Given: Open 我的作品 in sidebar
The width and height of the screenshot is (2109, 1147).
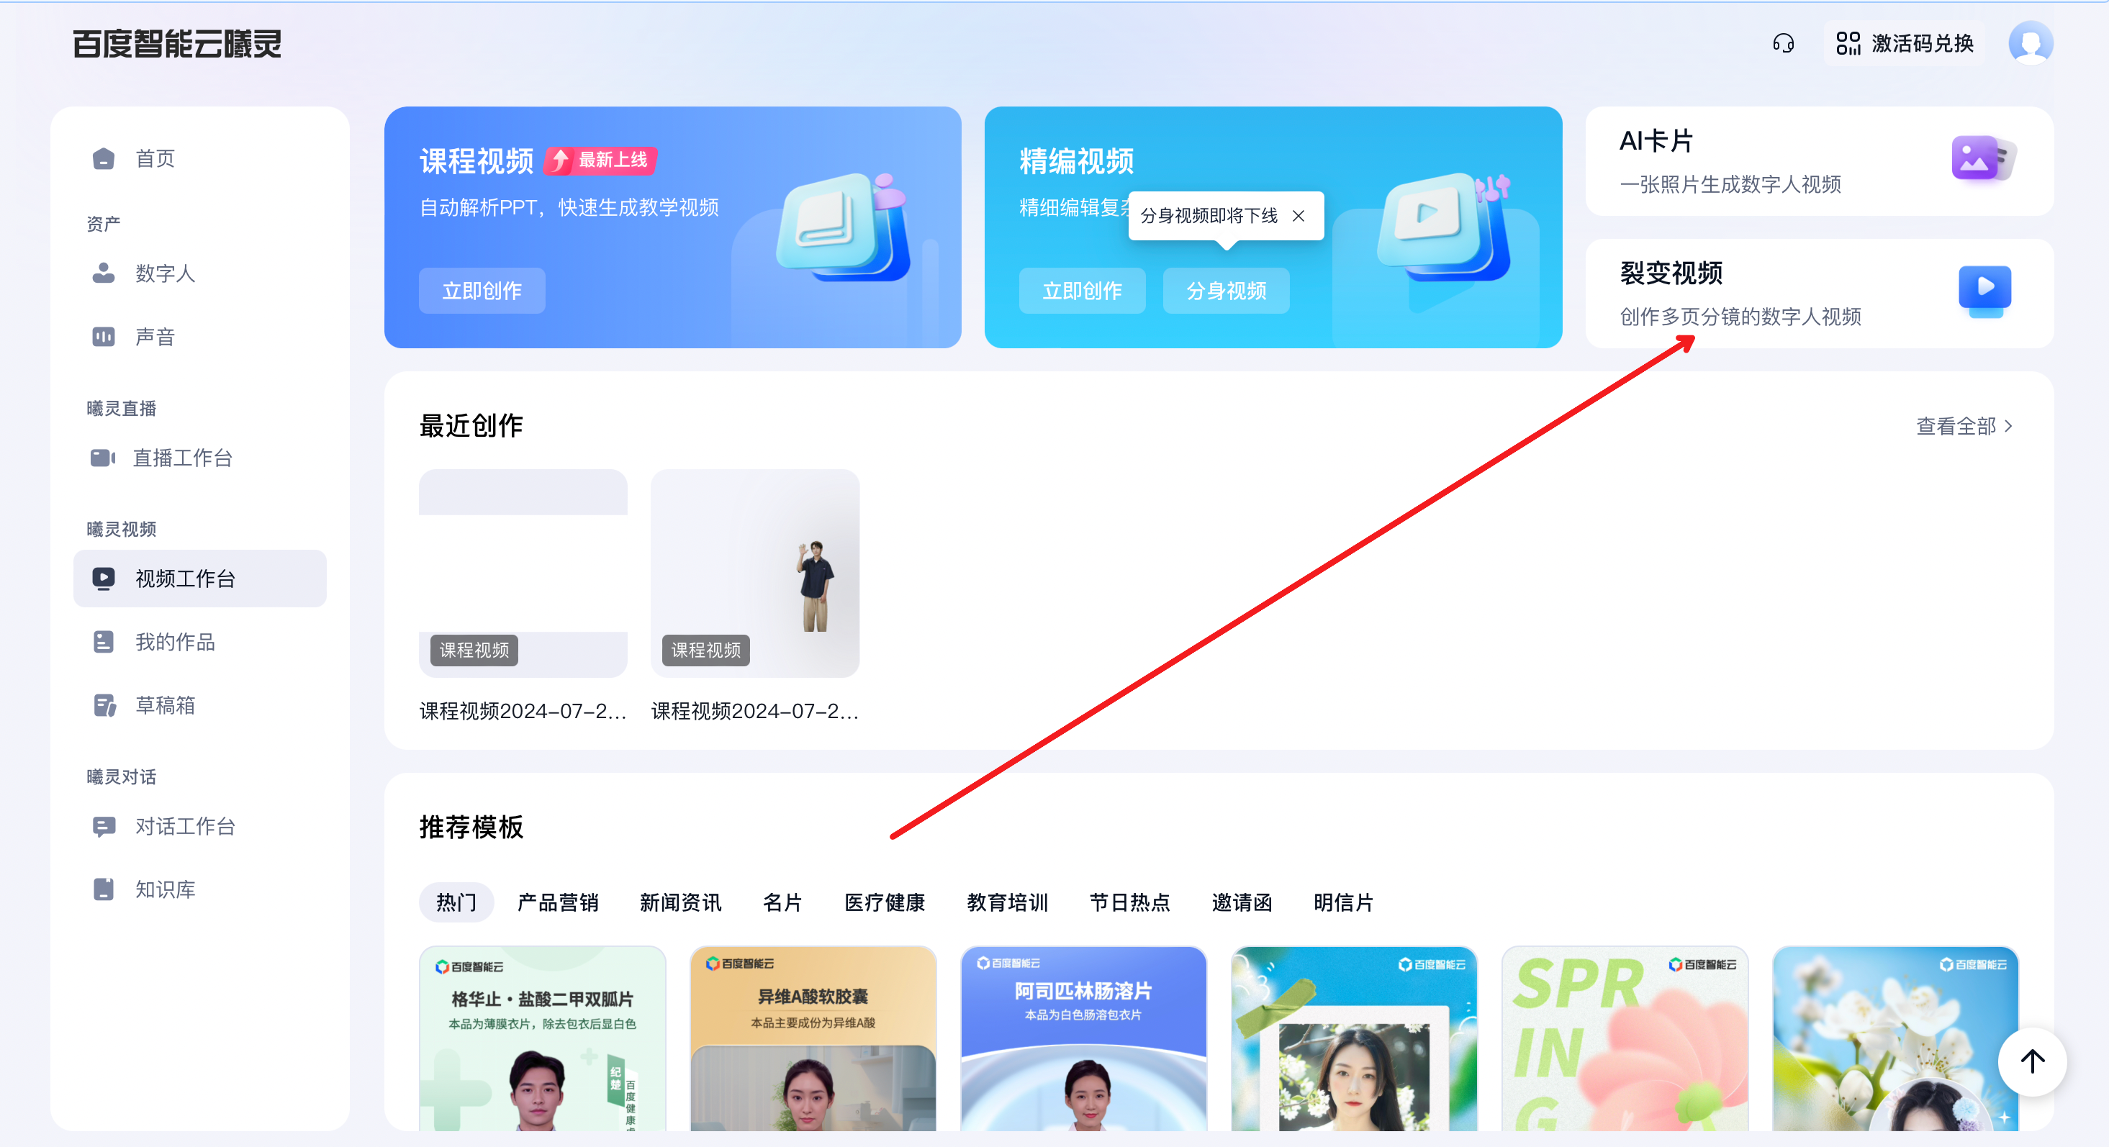Looking at the screenshot, I should [200, 642].
